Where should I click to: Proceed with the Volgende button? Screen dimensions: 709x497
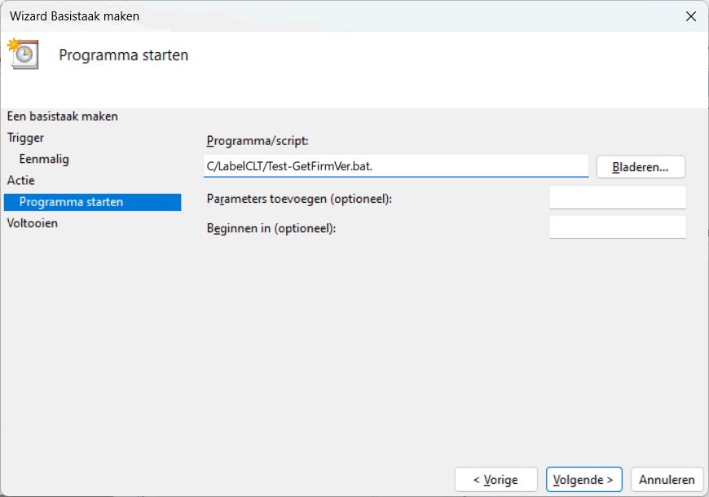pyautogui.click(x=584, y=480)
